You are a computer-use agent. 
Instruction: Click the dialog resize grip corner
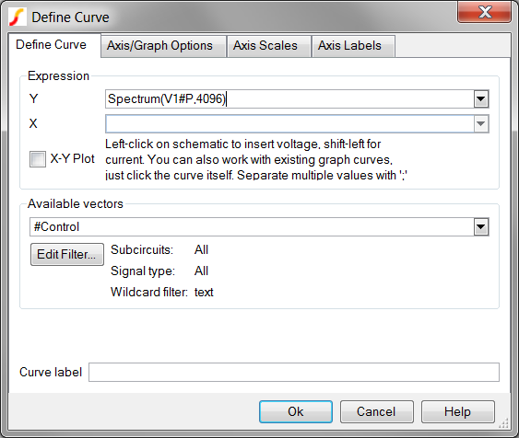(x=503, y=423)
